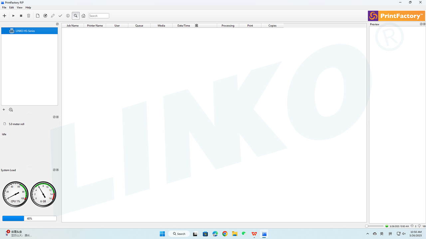Image resolution: width=426 pixels, height=239 pixels.
Task: Select the LINKO HS-Series printer
Action: coord(30,31)
